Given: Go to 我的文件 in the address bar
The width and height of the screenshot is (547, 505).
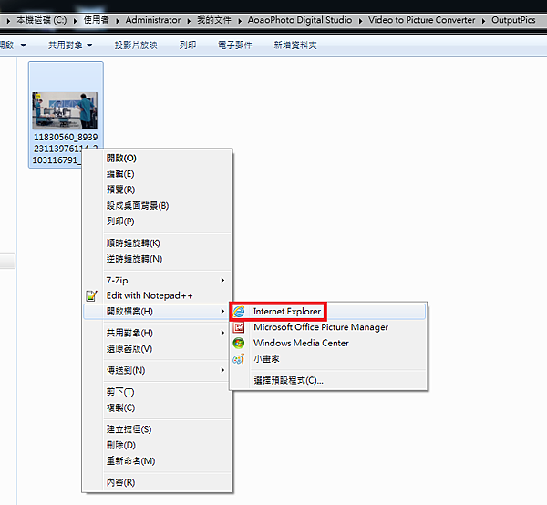Looking at the screenshot, I should pyautogui.click(x=214, y=20).
